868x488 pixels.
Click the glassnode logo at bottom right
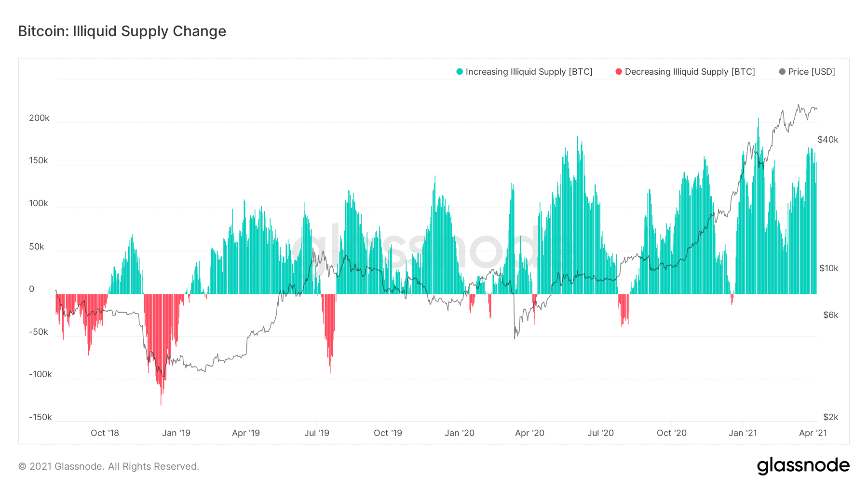coord(803,466)
